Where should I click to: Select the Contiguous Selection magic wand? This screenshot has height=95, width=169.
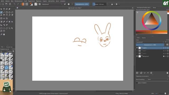[12, 28]
